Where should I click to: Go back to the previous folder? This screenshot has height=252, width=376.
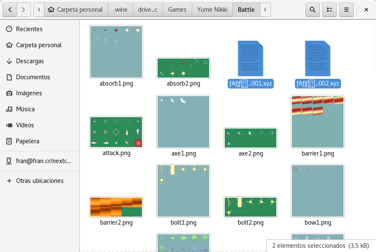click(10, 10)
